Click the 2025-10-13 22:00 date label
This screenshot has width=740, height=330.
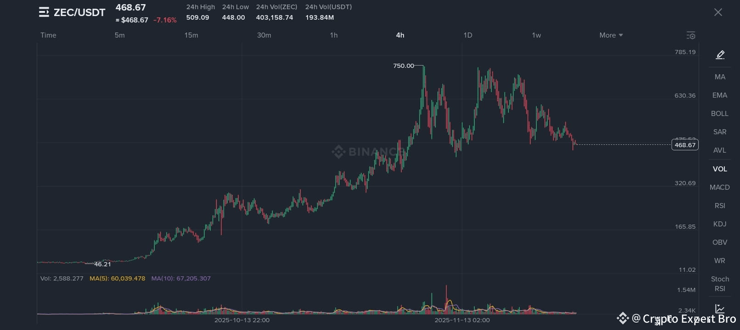pyautogui.click(x=242, y=320)
